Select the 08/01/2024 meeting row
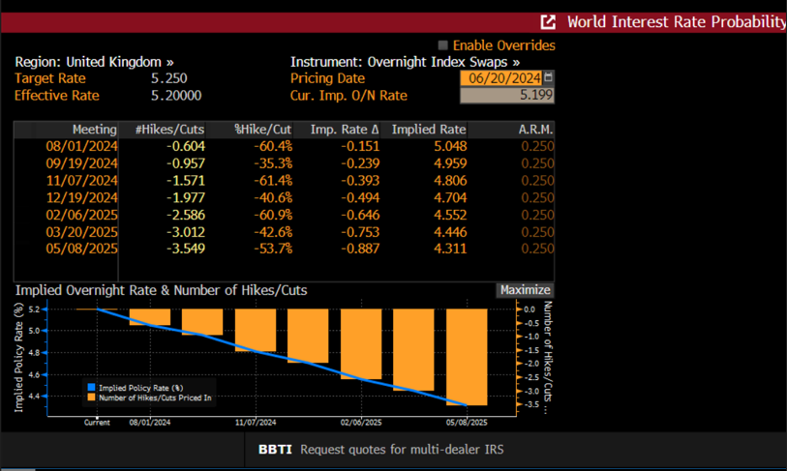787x471 pixels. [x=82, y=146]
